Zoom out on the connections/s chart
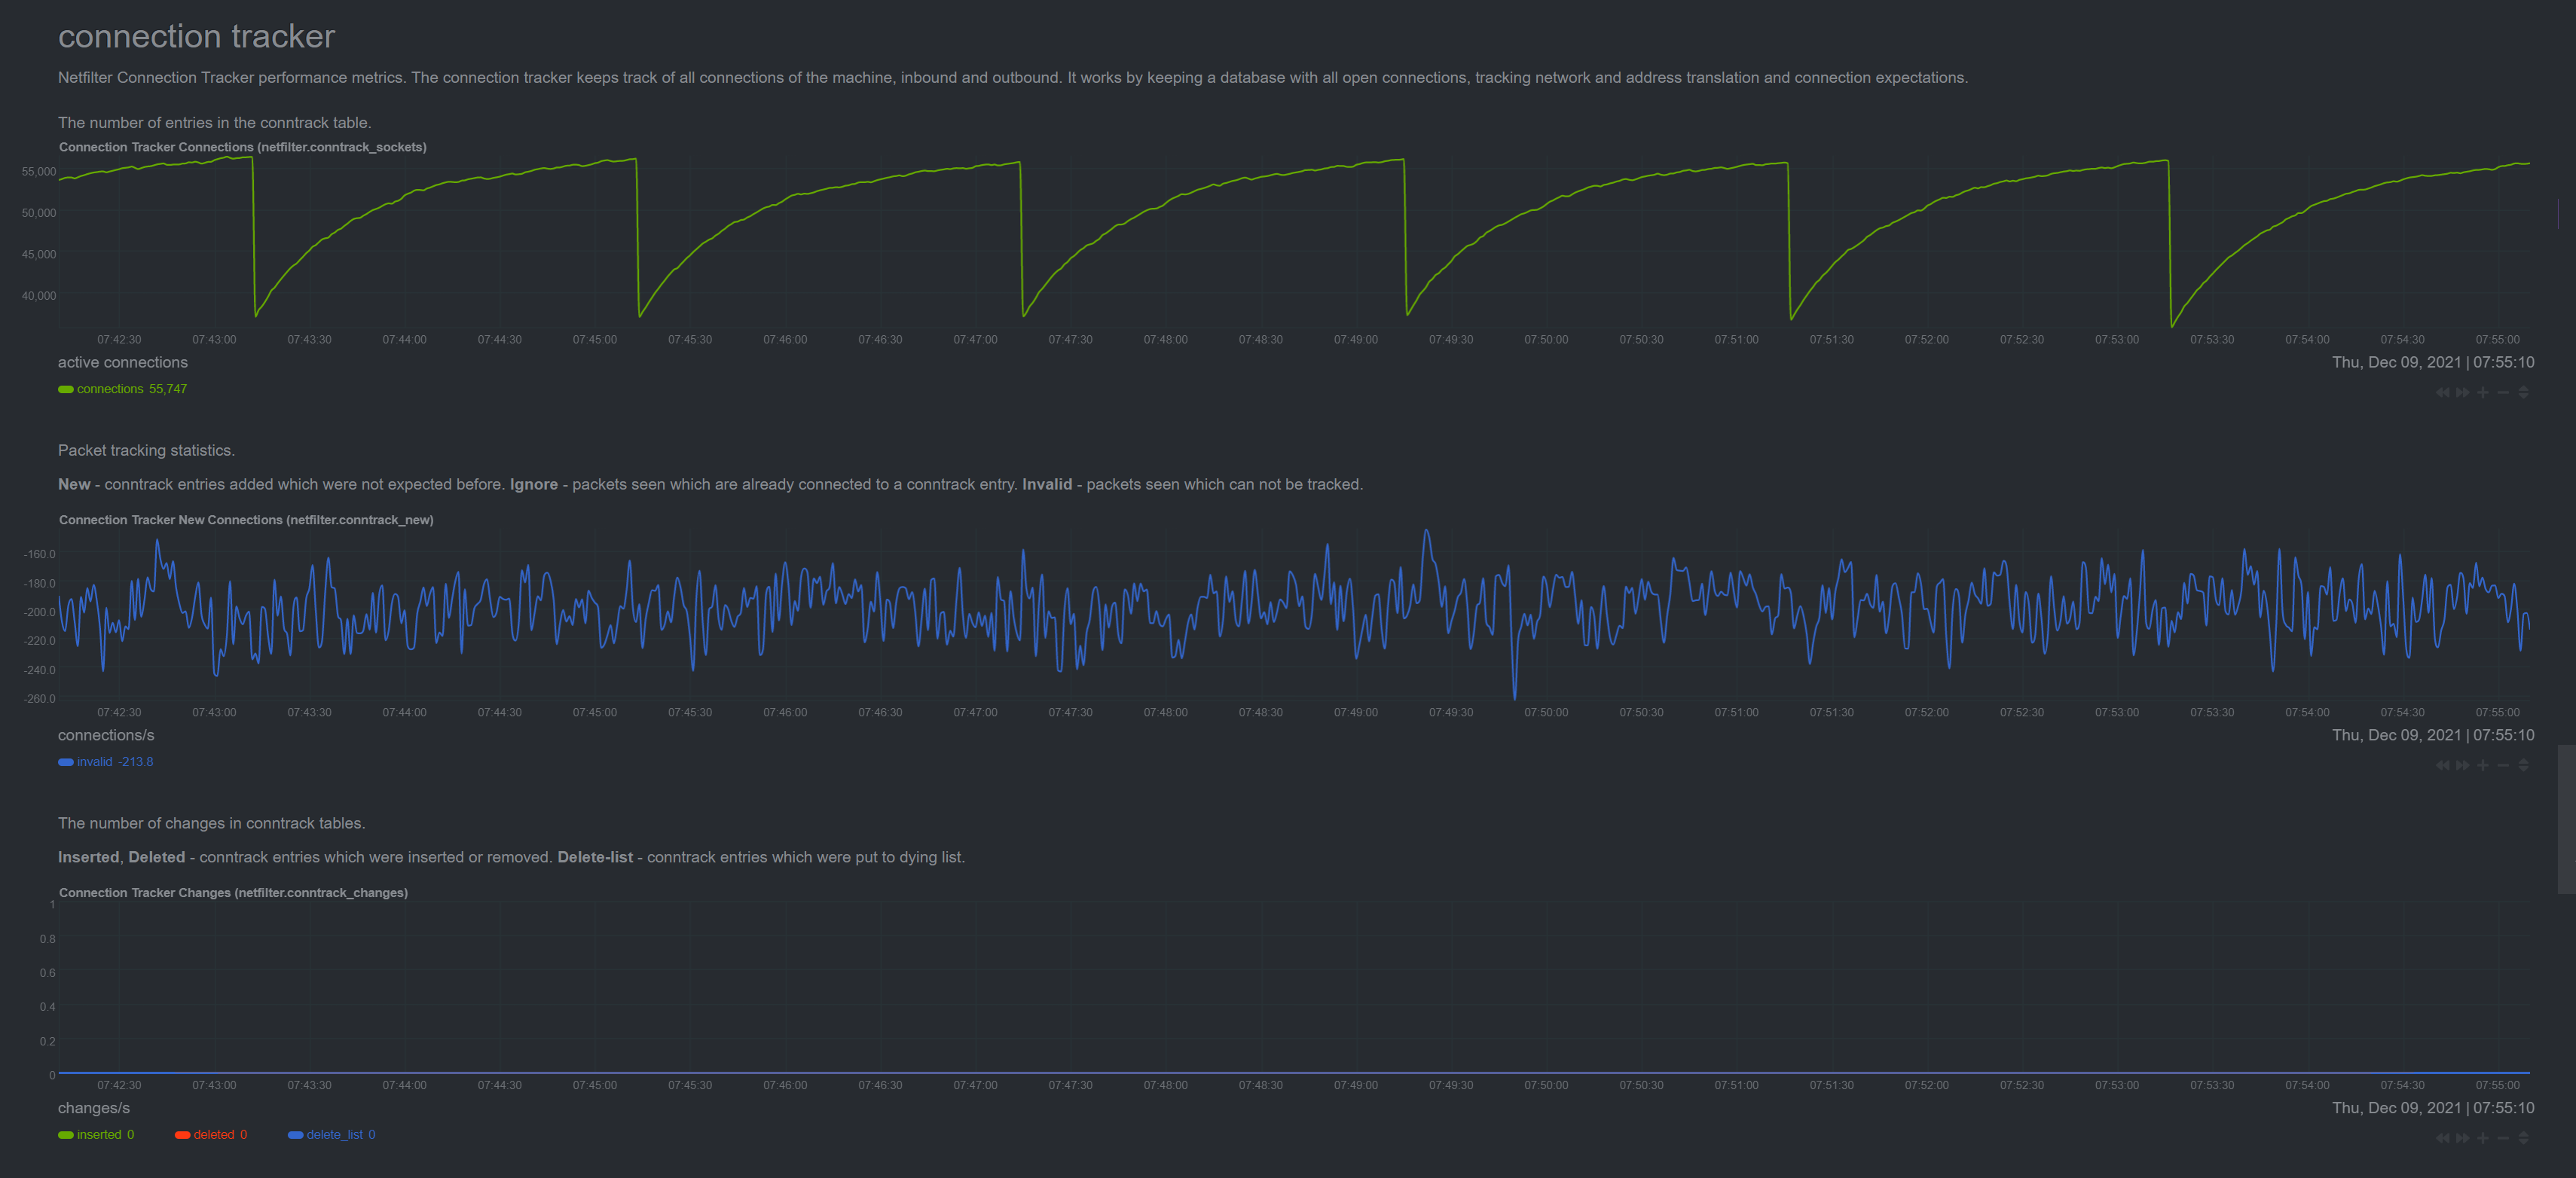 coord(2503,766)
